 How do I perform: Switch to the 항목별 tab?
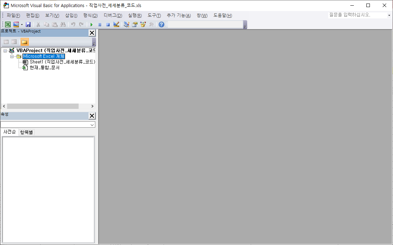pyautogui.click(x=26, y=132)
